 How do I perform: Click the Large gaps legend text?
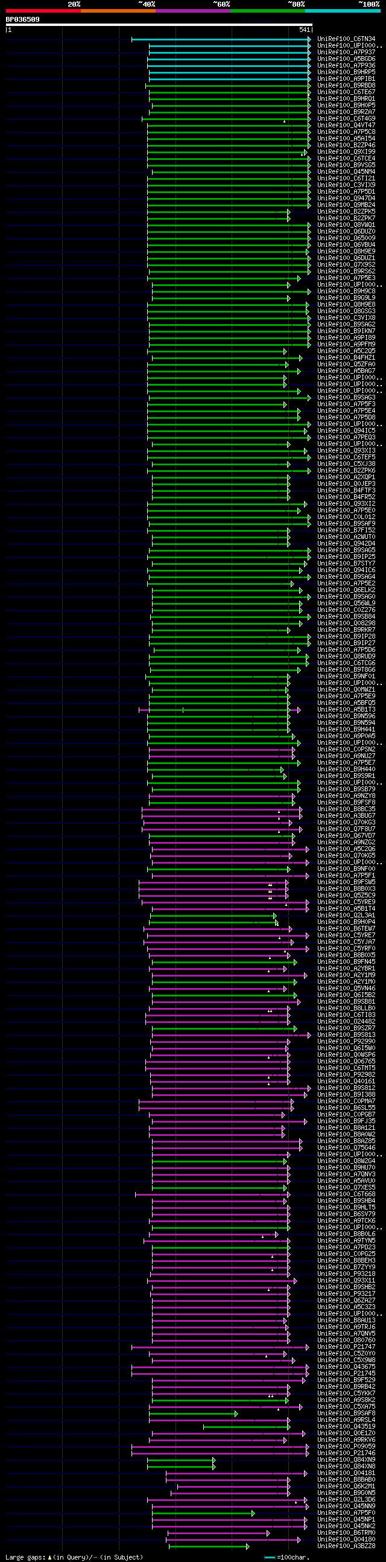coord(74,1557)
